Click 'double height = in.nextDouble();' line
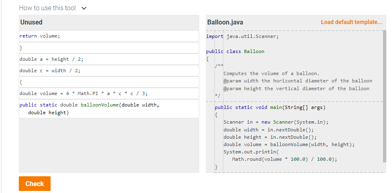 (x=270, y=137)
